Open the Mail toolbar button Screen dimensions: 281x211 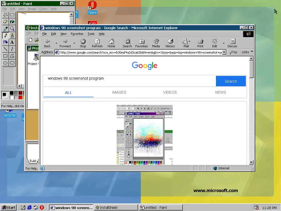(186, 43)
